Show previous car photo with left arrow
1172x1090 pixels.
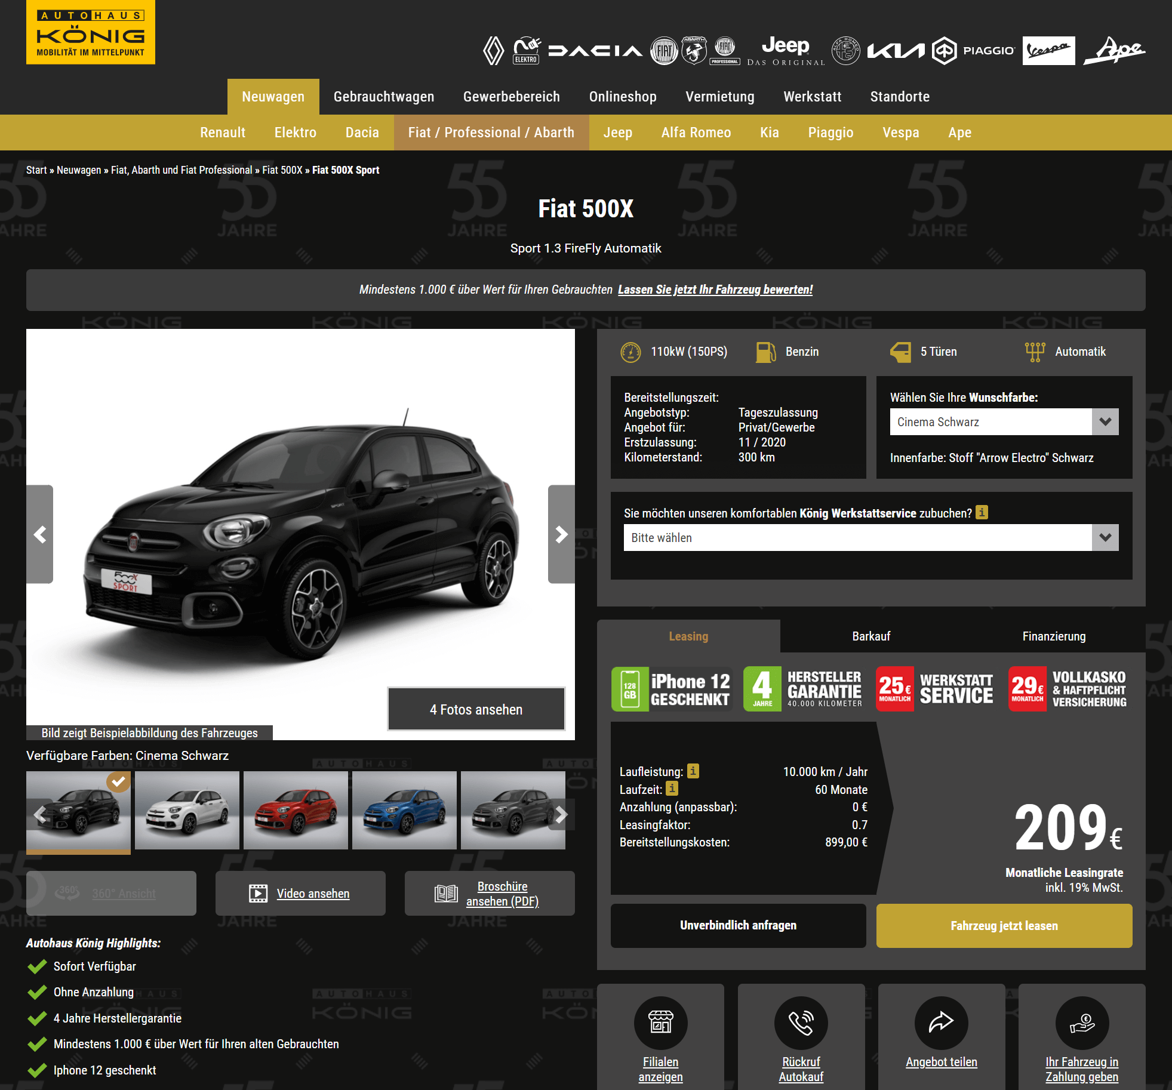pyautogui.click(x=40, y=534)
